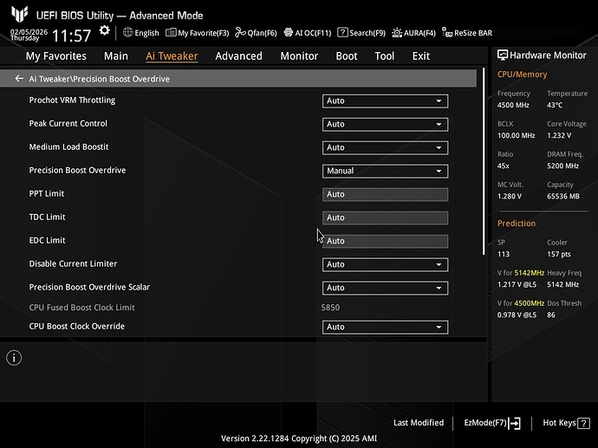Select the Ai Tweaker tab
Screen dimensions: 598x448
[172, 56]
